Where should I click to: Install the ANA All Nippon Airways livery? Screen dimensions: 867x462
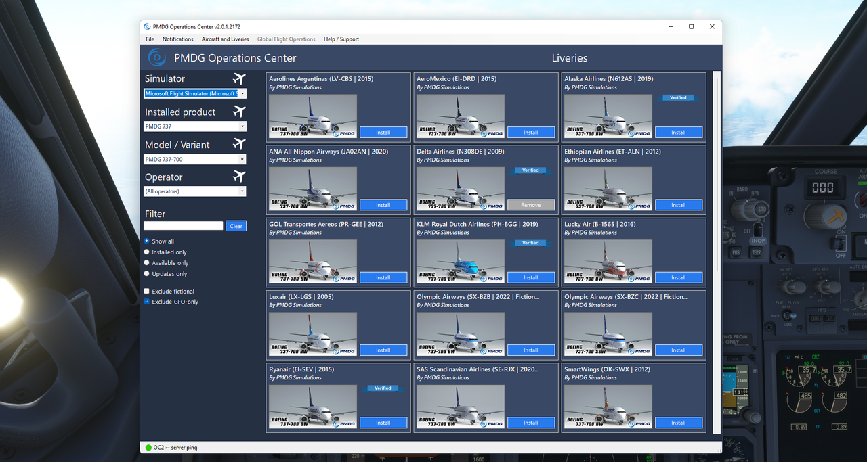point(383,205)
